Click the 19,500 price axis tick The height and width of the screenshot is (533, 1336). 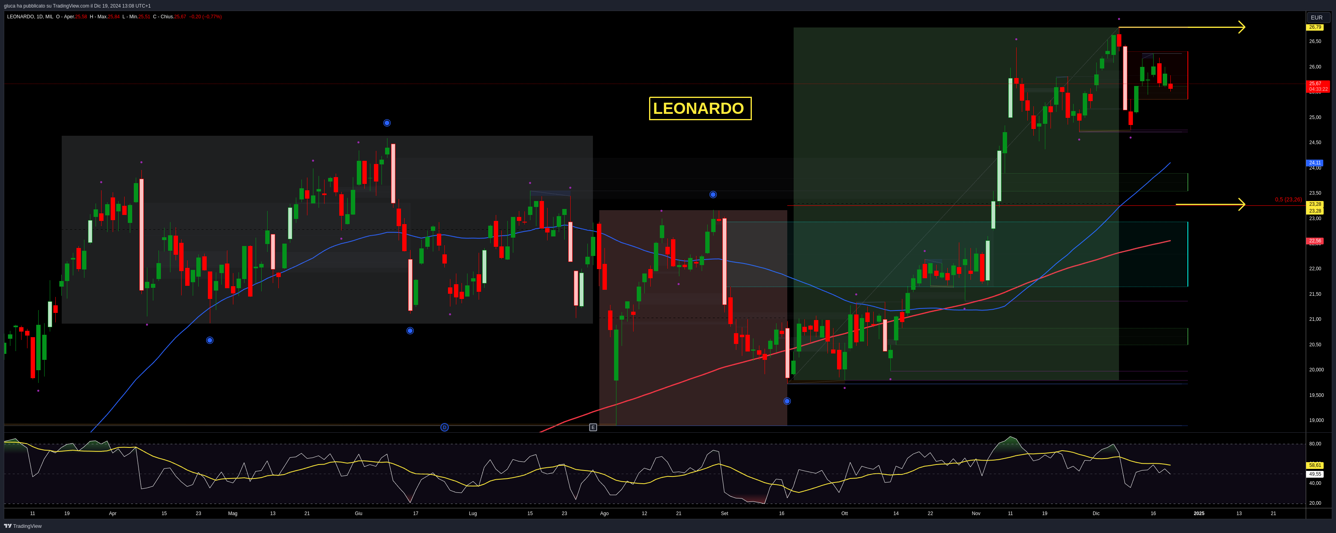(1316, 395)
